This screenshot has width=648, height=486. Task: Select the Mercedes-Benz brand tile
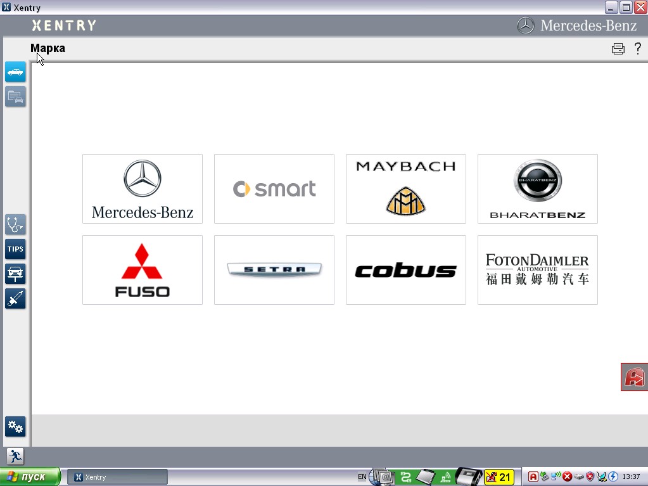(x=143, y=189)
